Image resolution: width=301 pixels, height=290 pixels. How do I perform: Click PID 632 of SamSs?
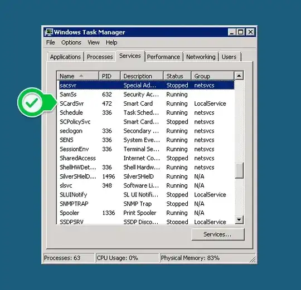point(107,94)
